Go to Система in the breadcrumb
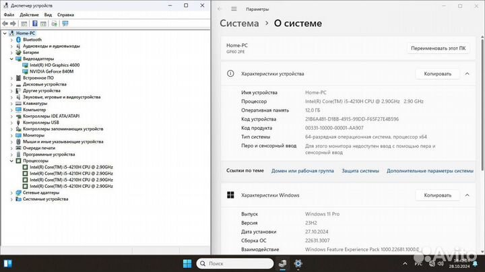Screen dimensions: 485x272 pos(239,23)
